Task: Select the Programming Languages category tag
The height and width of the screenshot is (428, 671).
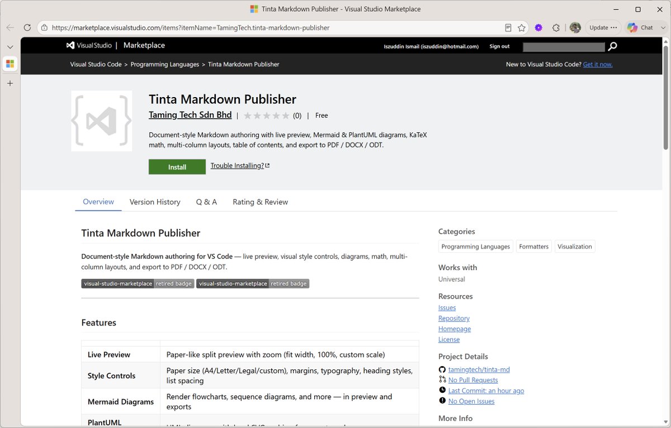Action: point(476,247)
